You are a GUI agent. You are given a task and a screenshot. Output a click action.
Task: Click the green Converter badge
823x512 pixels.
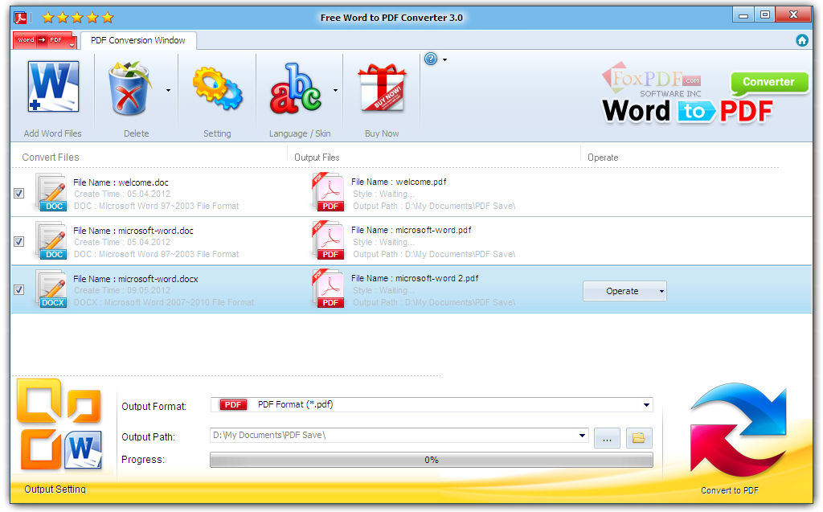(769, 83)
